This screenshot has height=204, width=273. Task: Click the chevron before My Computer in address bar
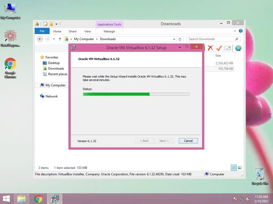pyautogui.click(x=71, y=39)
